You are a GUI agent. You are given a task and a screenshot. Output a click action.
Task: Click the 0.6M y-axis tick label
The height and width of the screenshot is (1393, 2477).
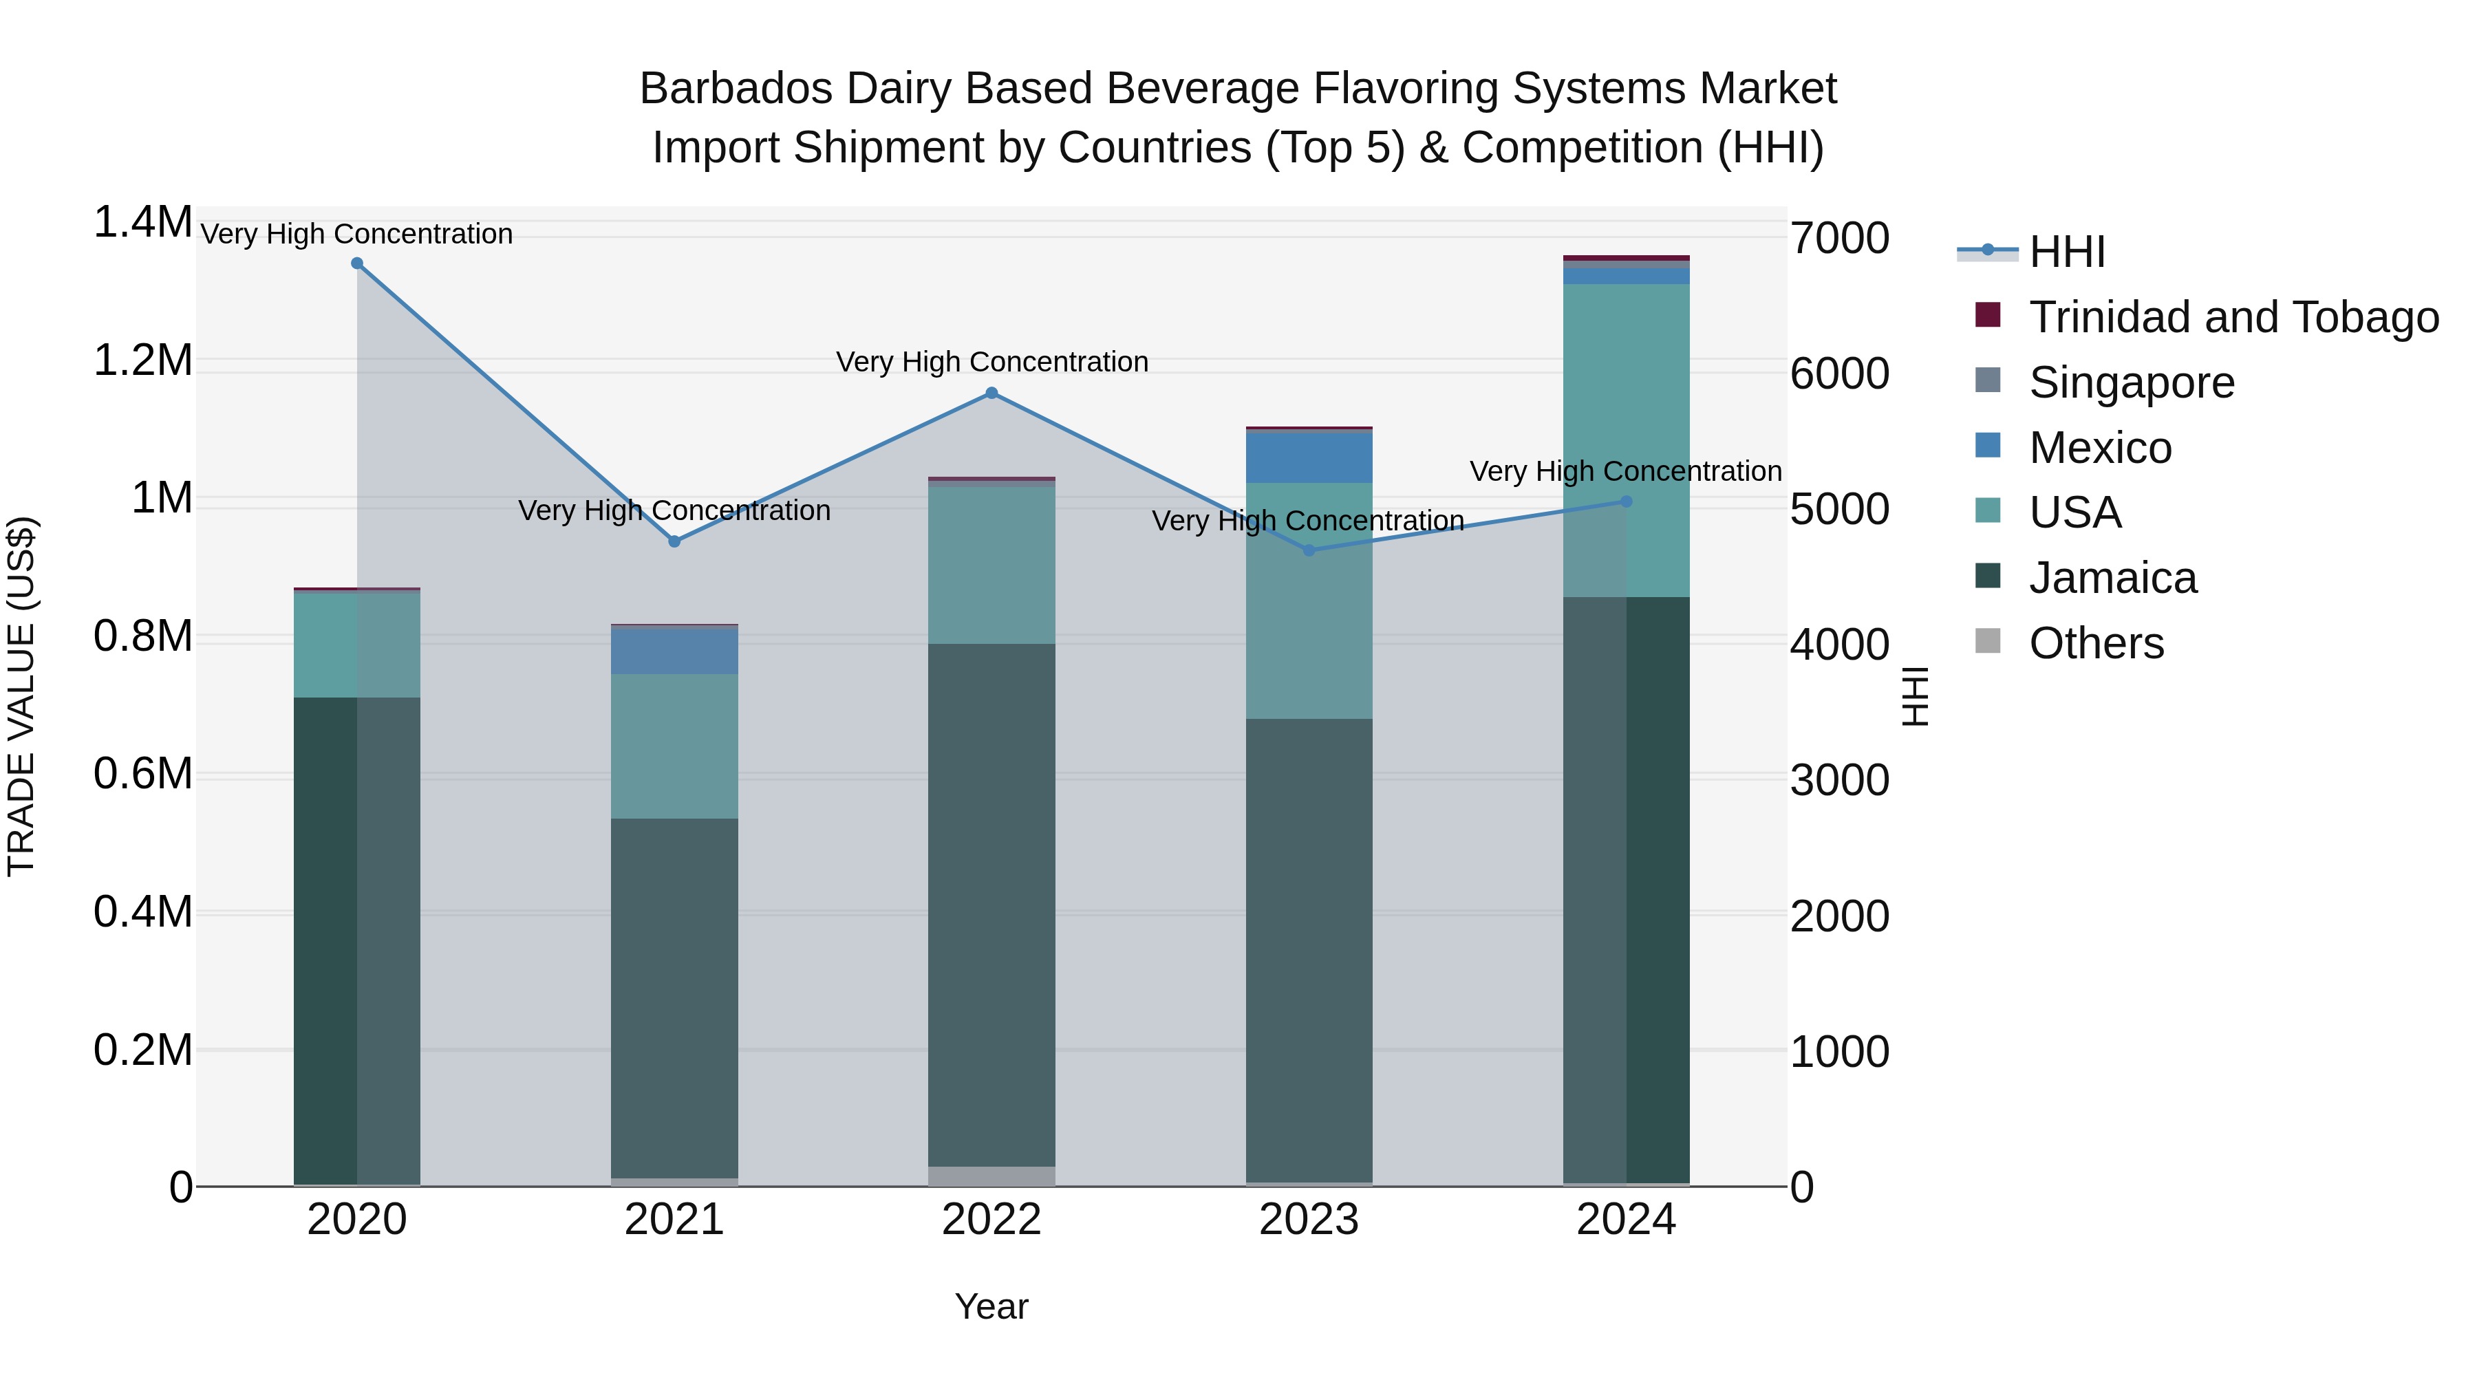point(142,774)
